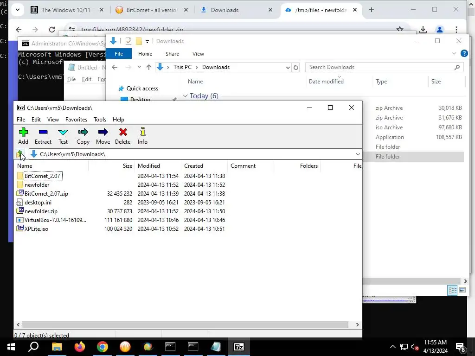Open the Chrome tab search dropdown

point(18,10)
